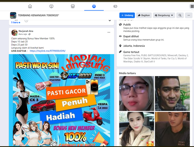194x147 pixels.
Task: Expand the chevron above the post
Action: 110,20
